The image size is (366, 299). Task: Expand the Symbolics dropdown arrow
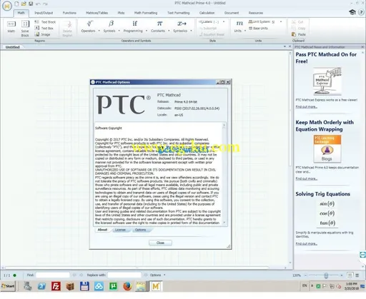tap(191, 31)
